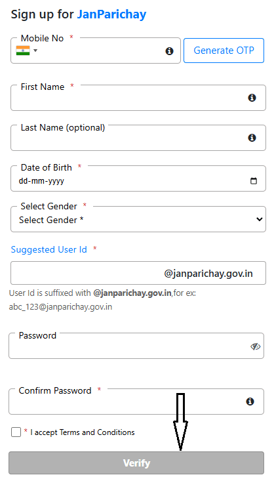Screen dimensions: 274x477
Task: Check I accept Terms and Conditions box
Action: (x=16, y=432)
